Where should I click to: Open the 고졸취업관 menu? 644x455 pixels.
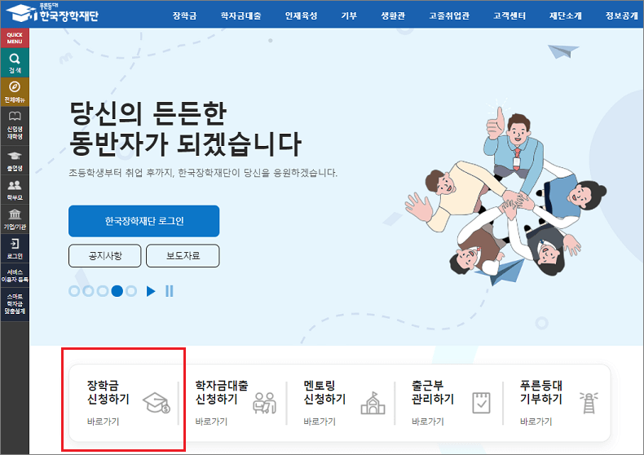(x=449, y=15)
